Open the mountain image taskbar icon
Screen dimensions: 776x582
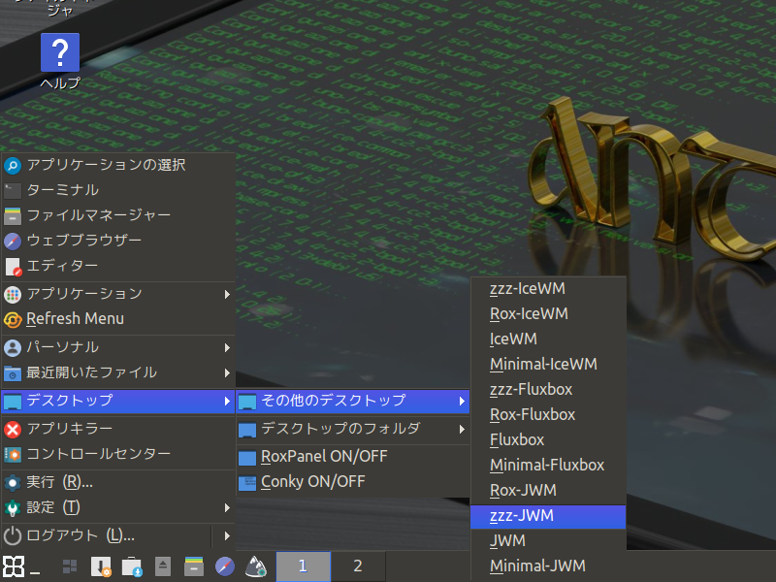(256, 566)
